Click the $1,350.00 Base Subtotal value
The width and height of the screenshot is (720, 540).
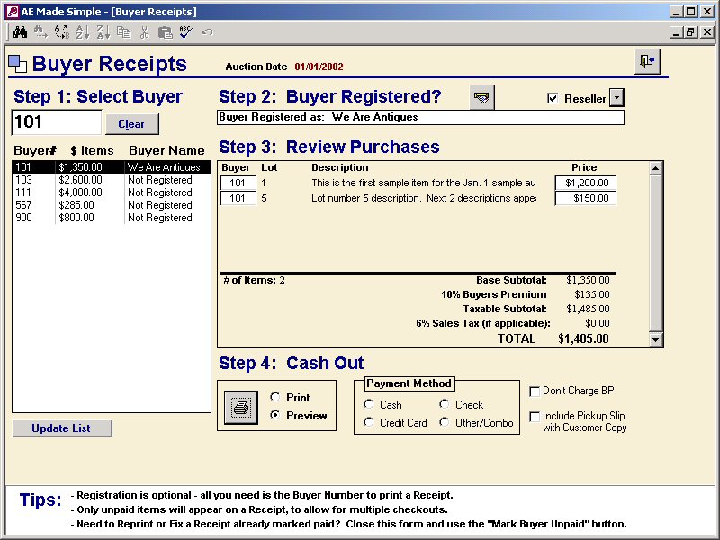588,280
